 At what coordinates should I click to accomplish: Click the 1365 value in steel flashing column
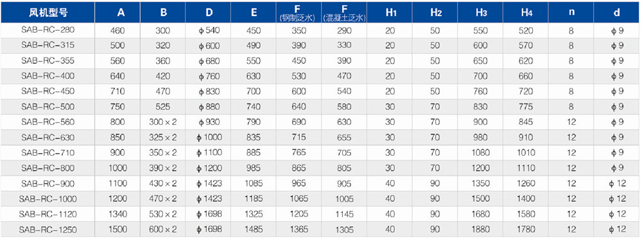tap(298, 229)
